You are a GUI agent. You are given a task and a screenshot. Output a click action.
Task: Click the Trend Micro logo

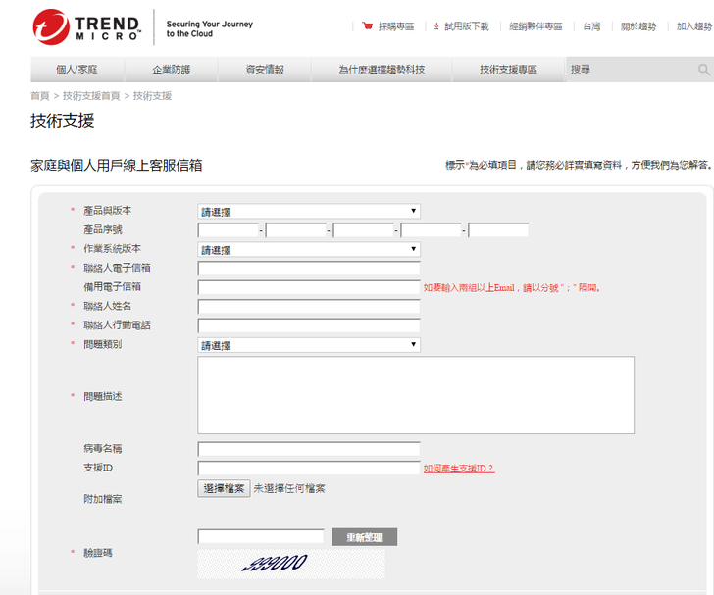point(86,26)
